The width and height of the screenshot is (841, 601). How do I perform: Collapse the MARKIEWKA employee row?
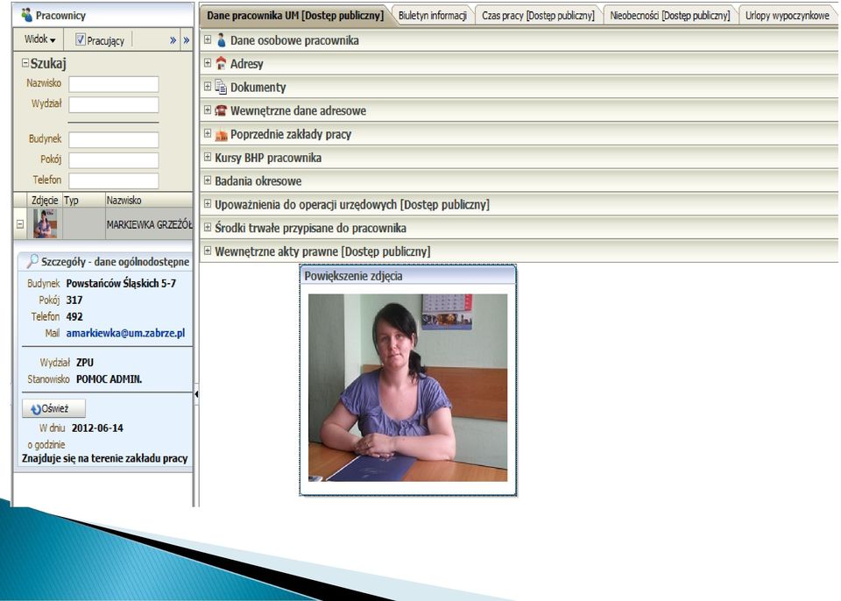click(x=20, y=223)
